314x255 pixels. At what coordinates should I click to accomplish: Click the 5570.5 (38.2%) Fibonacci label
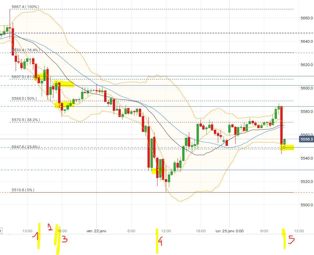pyautogui.click(x=26, y=120)
